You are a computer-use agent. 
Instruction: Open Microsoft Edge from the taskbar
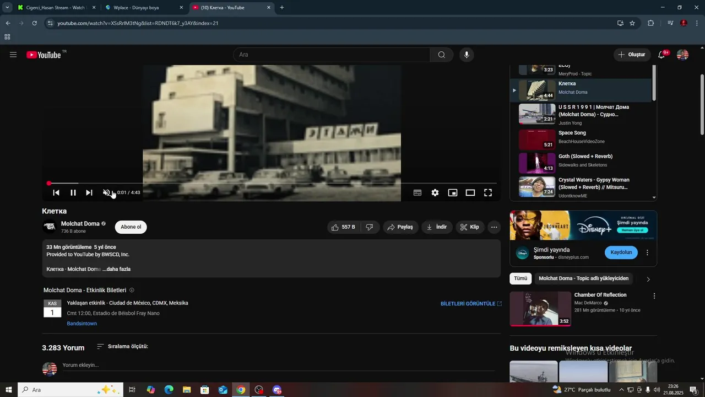[169, 390]
